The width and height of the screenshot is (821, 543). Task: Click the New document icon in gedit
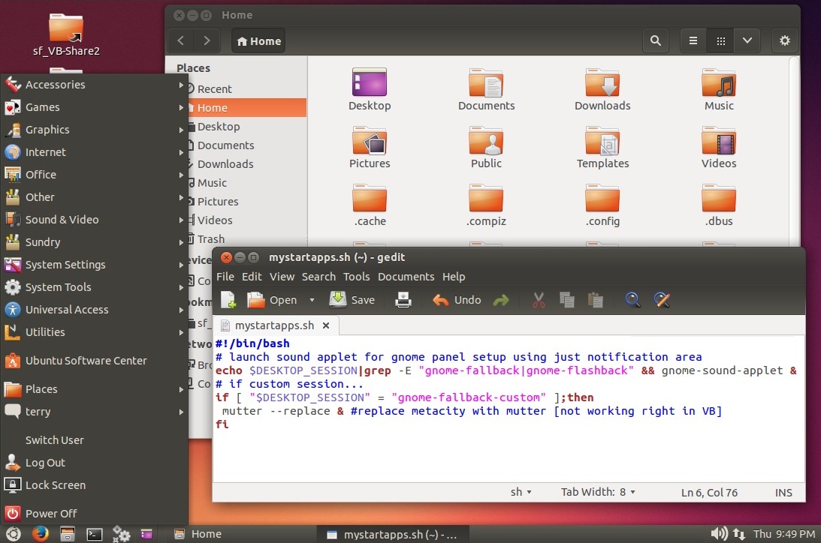point(228,300)
